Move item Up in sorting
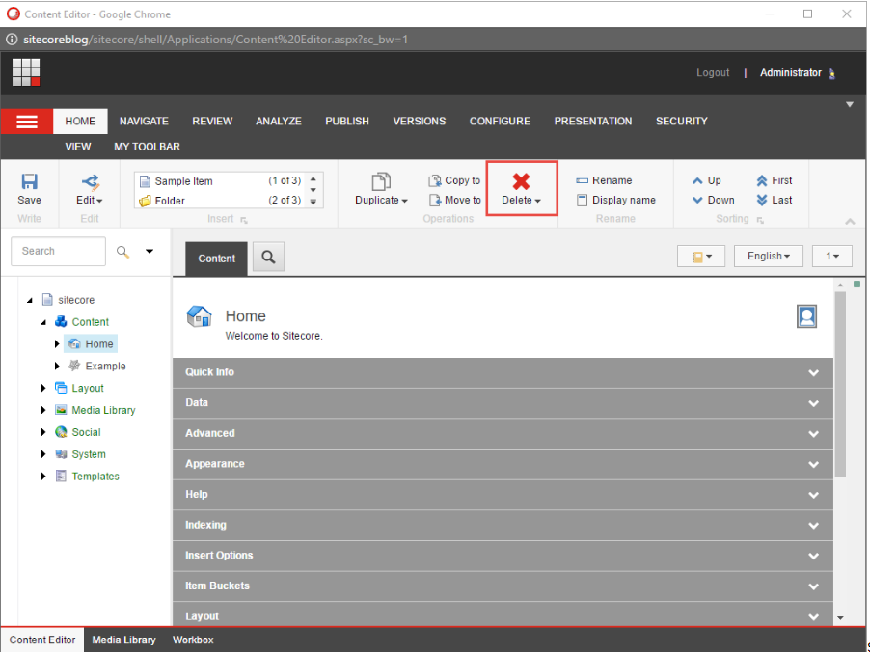The width and height of the screenshot is (870, 654). [707, 180]
